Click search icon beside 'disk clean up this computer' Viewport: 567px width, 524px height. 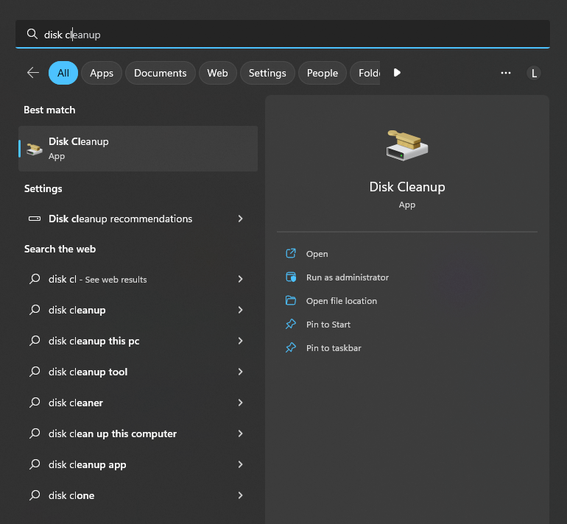click(35, 433)
